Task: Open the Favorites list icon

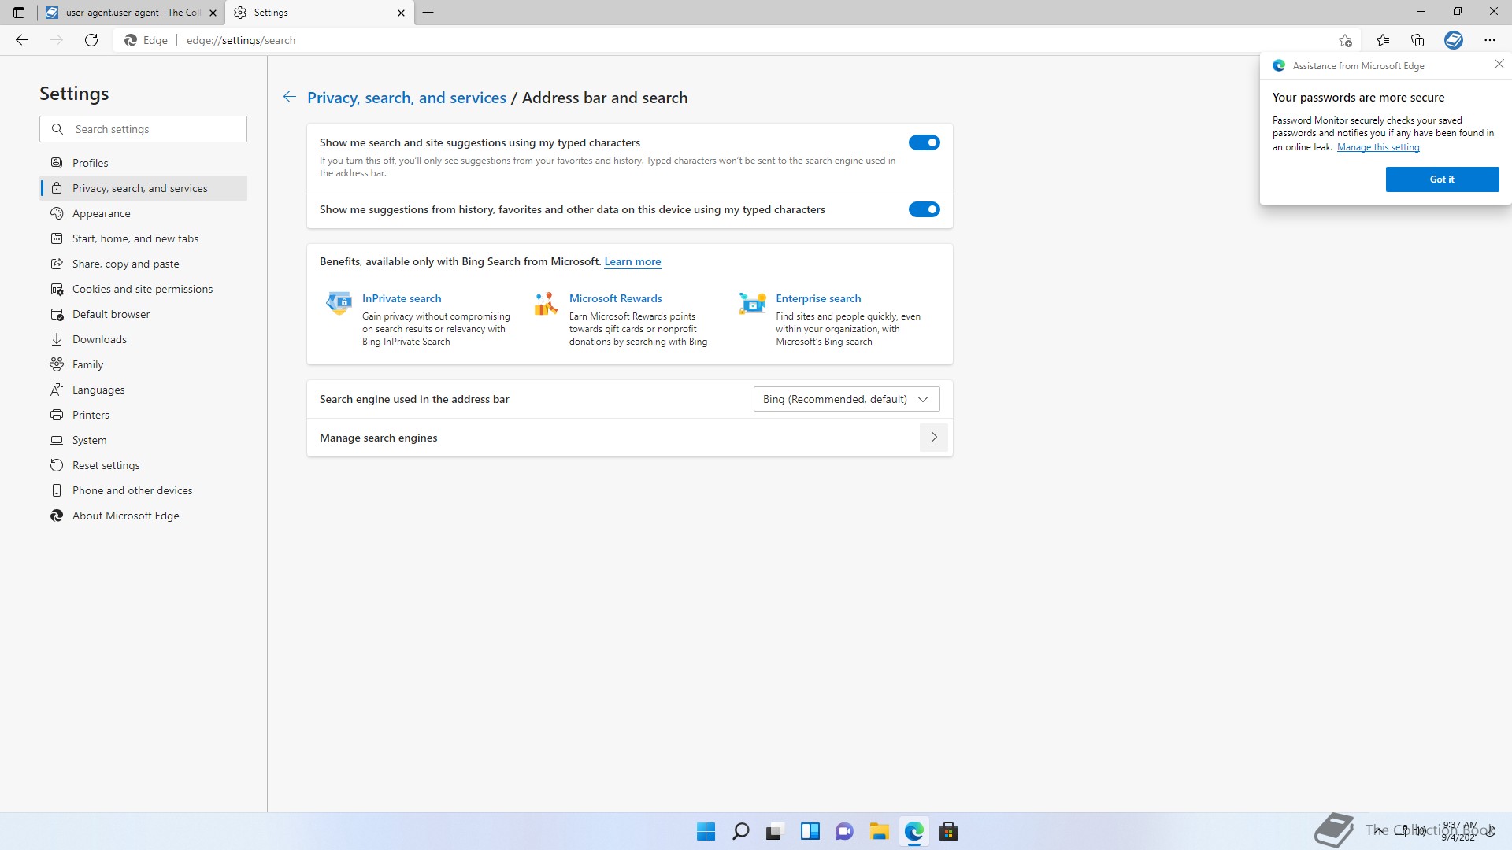Action: tap(1383, 40)
